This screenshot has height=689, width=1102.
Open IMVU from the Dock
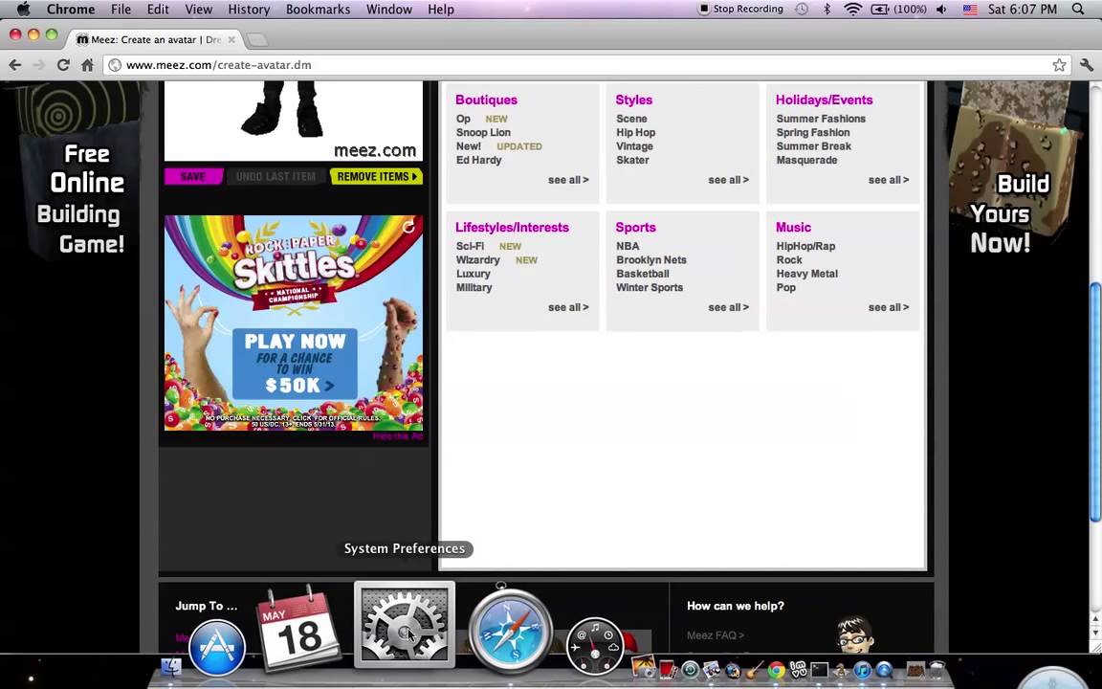799,669
